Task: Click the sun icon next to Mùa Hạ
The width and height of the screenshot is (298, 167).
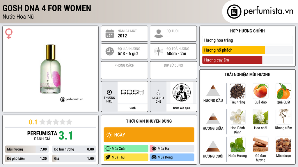Action: click(x=154, y=148)
